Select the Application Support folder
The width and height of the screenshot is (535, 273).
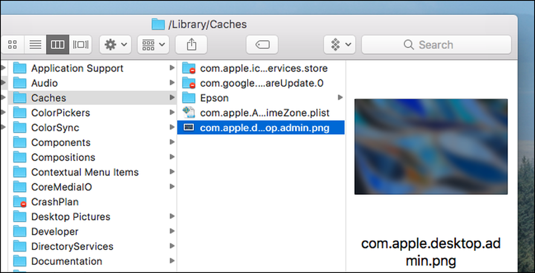tap(93, 69)
